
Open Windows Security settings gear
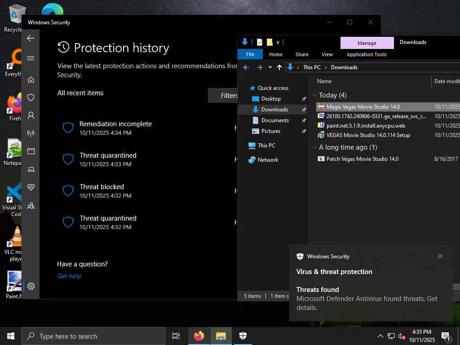(x=31, y=286)
